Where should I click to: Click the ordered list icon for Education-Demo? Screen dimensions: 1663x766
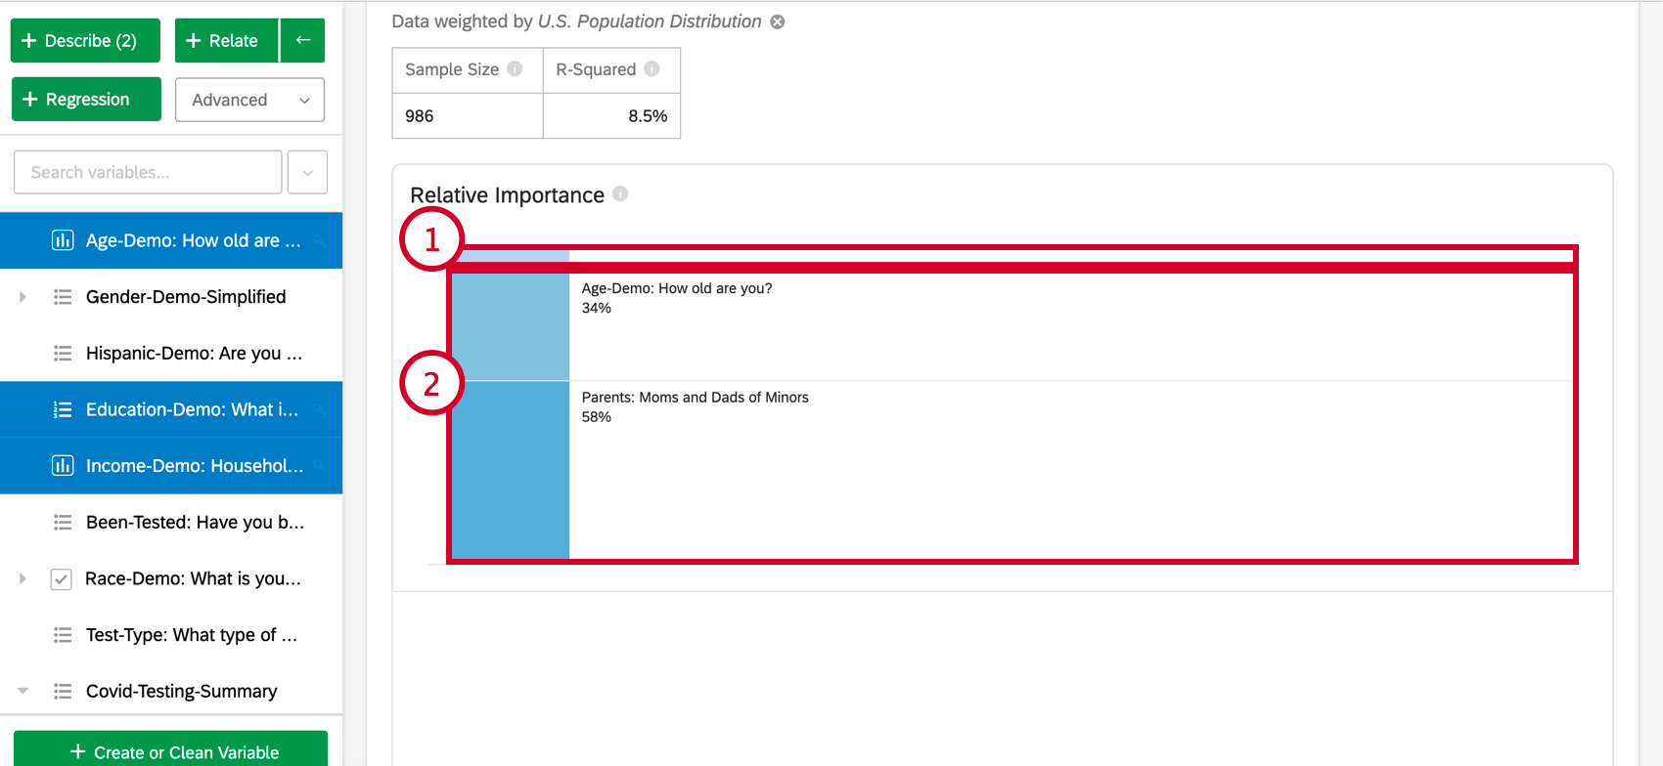point(61,409)
